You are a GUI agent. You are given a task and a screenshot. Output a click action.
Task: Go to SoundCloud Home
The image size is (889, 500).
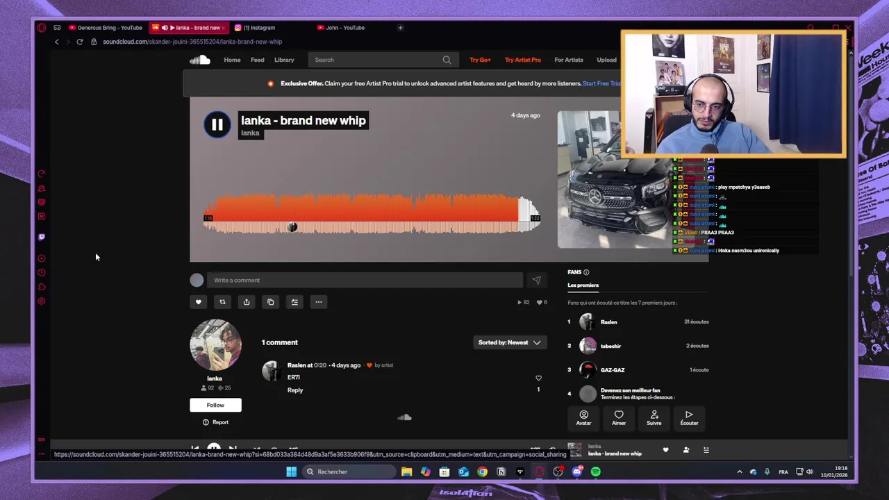[x=232, y=60]
